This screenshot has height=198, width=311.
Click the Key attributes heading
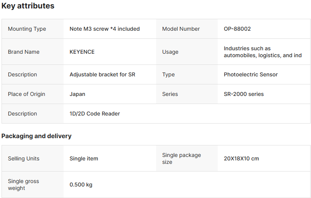tap(28, 6)
